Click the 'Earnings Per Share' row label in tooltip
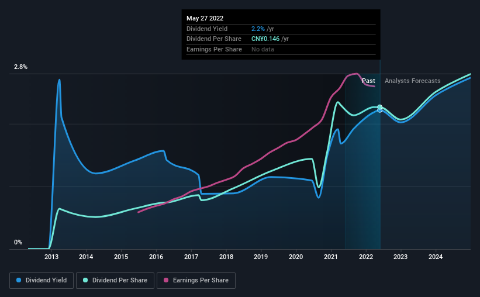Screen dimensions: 480x297 214,49
